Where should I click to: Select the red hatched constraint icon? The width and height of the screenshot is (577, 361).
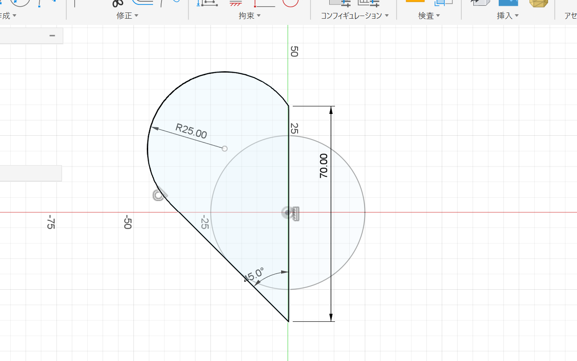point(235,2)
